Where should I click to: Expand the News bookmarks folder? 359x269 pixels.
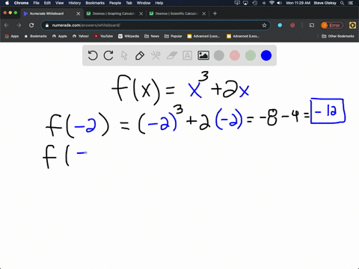click(x=152, y=36)
